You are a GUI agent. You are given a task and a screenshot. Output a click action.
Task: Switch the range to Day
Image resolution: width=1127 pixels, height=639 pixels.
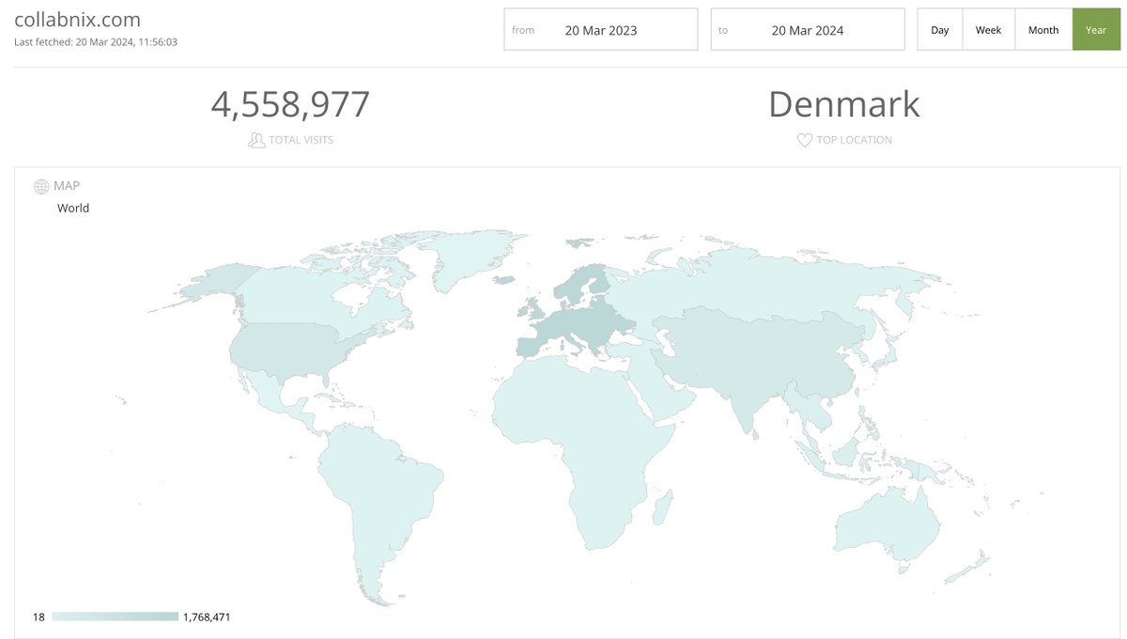click(940, 30)
